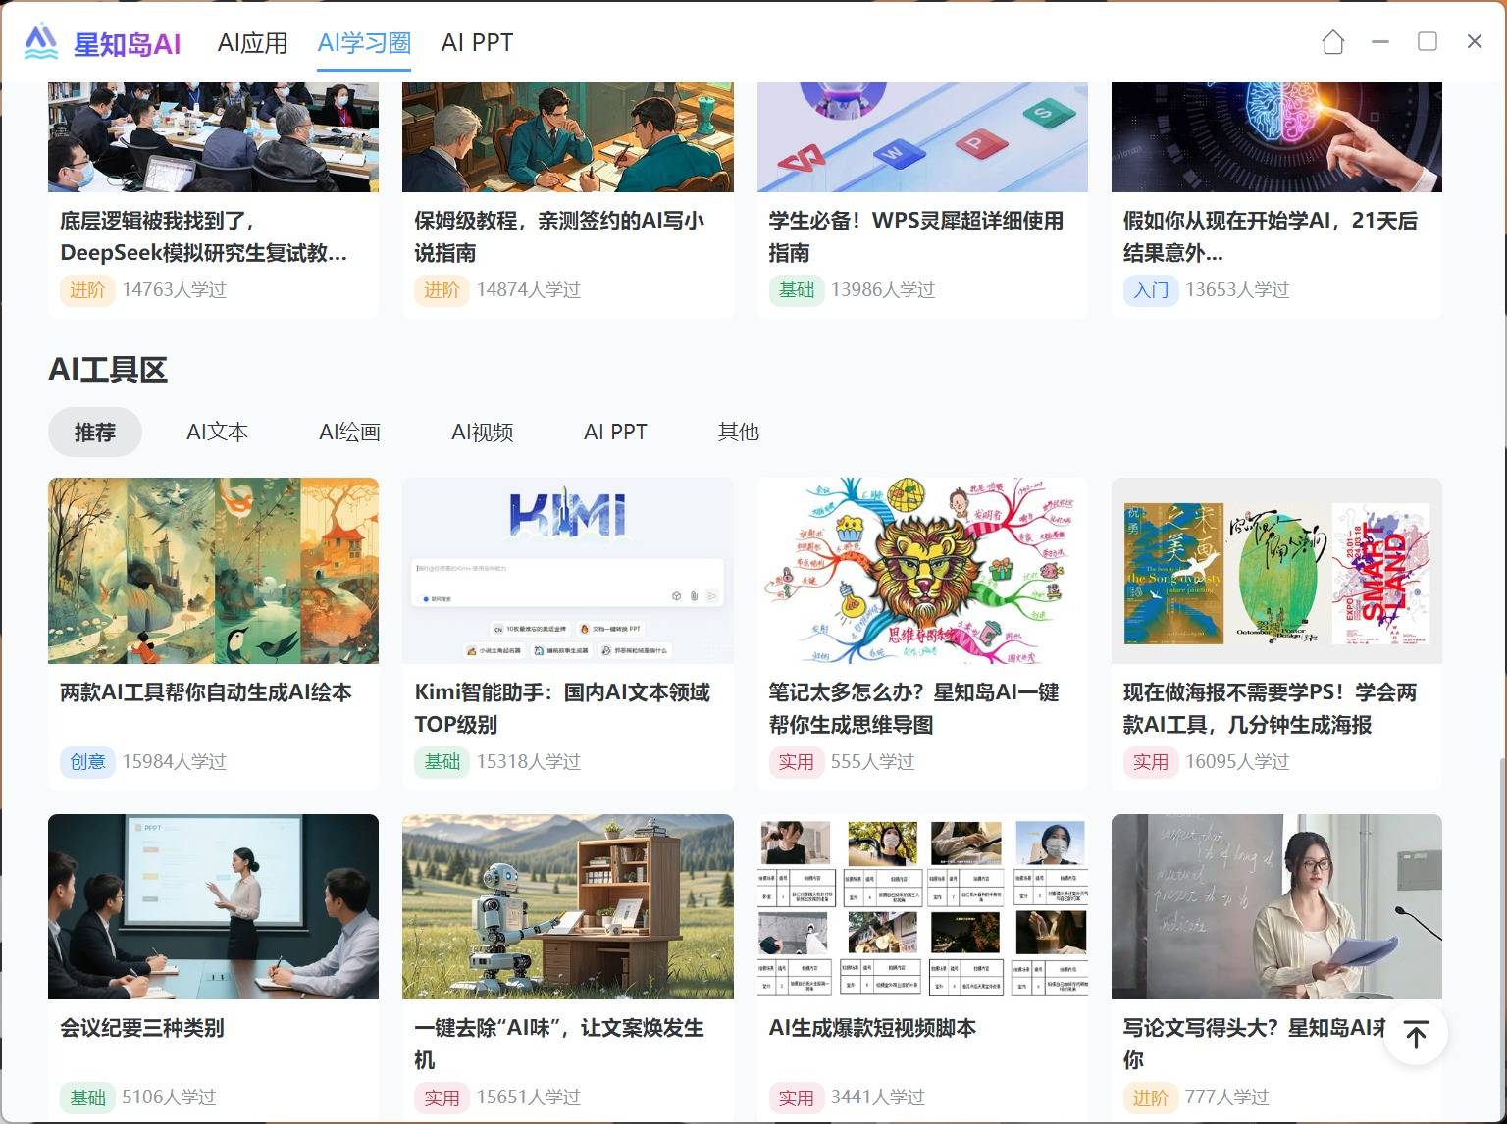Screen dimensions: 1507x1124
Task: Click the scroll-to-top arrow button
Action: click(x=1415, y=1034)
